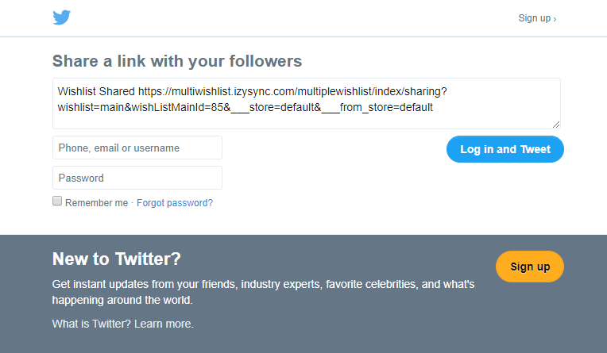Viewport: 607px width, 353px height.
Task: Click the Share a link with your followers heading
Action: tap(177, 61)
